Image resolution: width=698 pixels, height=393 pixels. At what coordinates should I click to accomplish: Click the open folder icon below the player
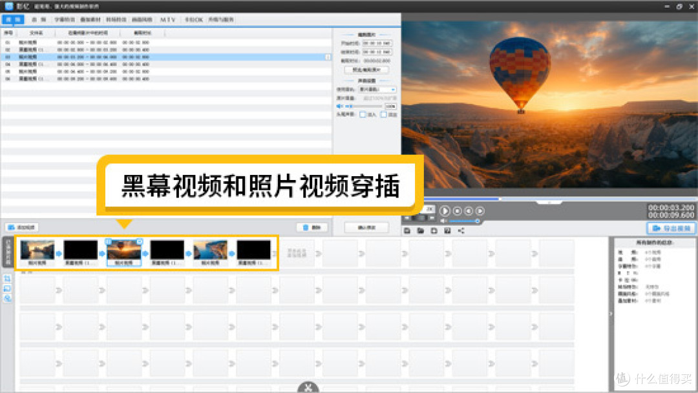[420, 231]
